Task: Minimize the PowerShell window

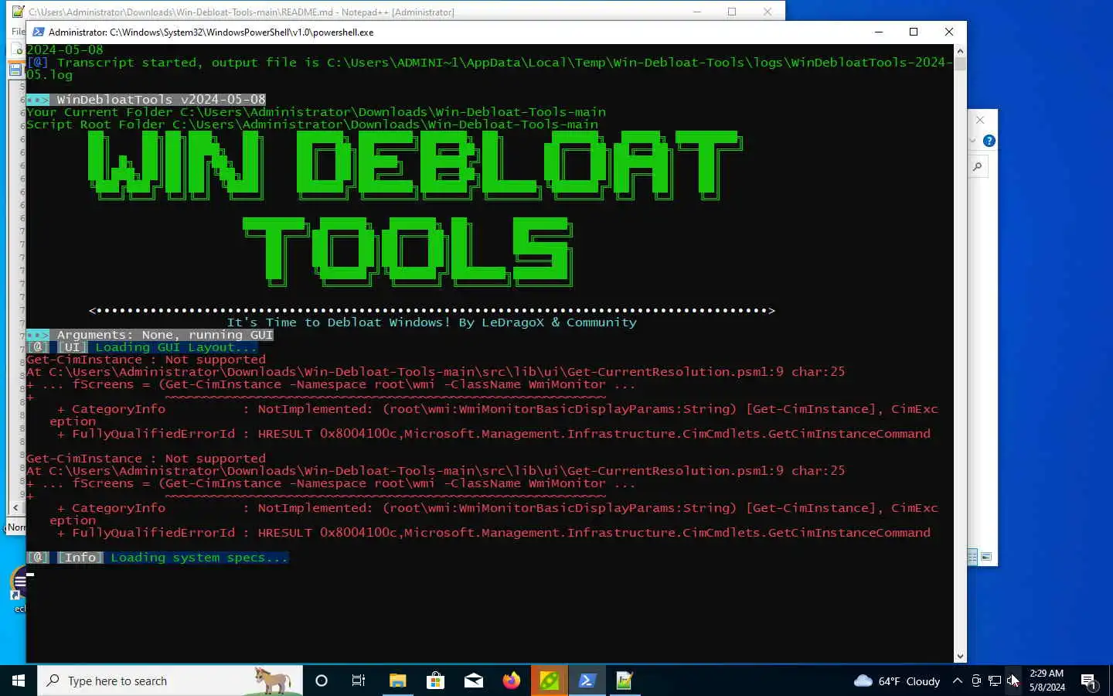Action: tap(879, 32)
